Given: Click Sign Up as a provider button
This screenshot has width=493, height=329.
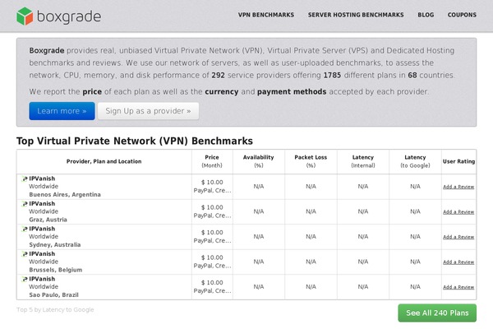Looking at the screenshot, I should (x=148, y=111).
